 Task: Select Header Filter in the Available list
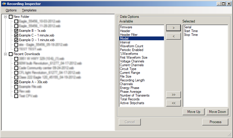click(142, 35)
